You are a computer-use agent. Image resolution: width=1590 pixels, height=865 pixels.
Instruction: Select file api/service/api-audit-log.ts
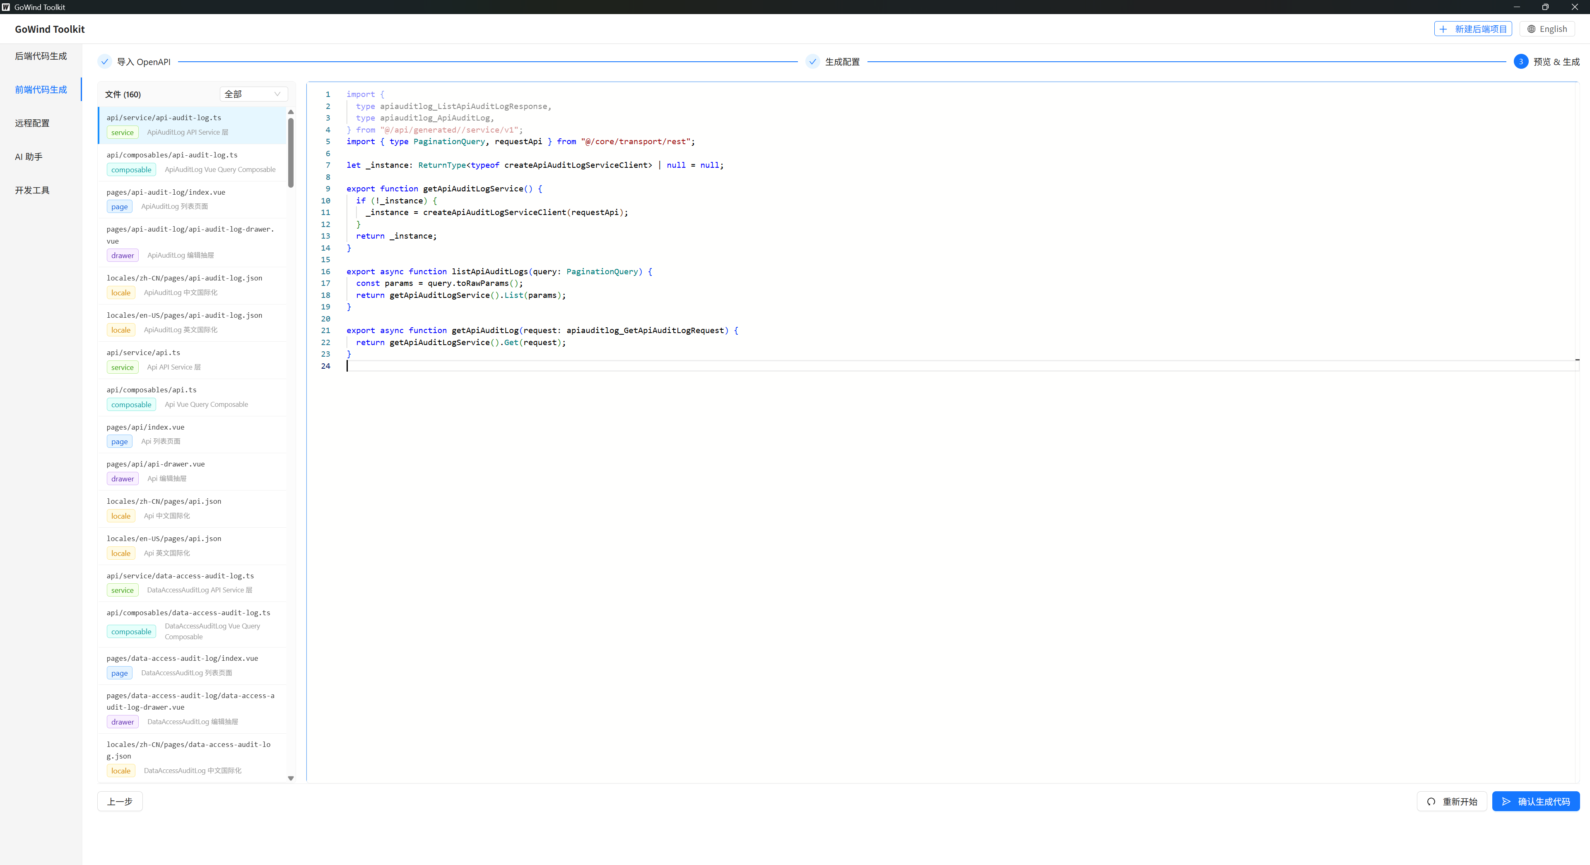coord(192,126)
